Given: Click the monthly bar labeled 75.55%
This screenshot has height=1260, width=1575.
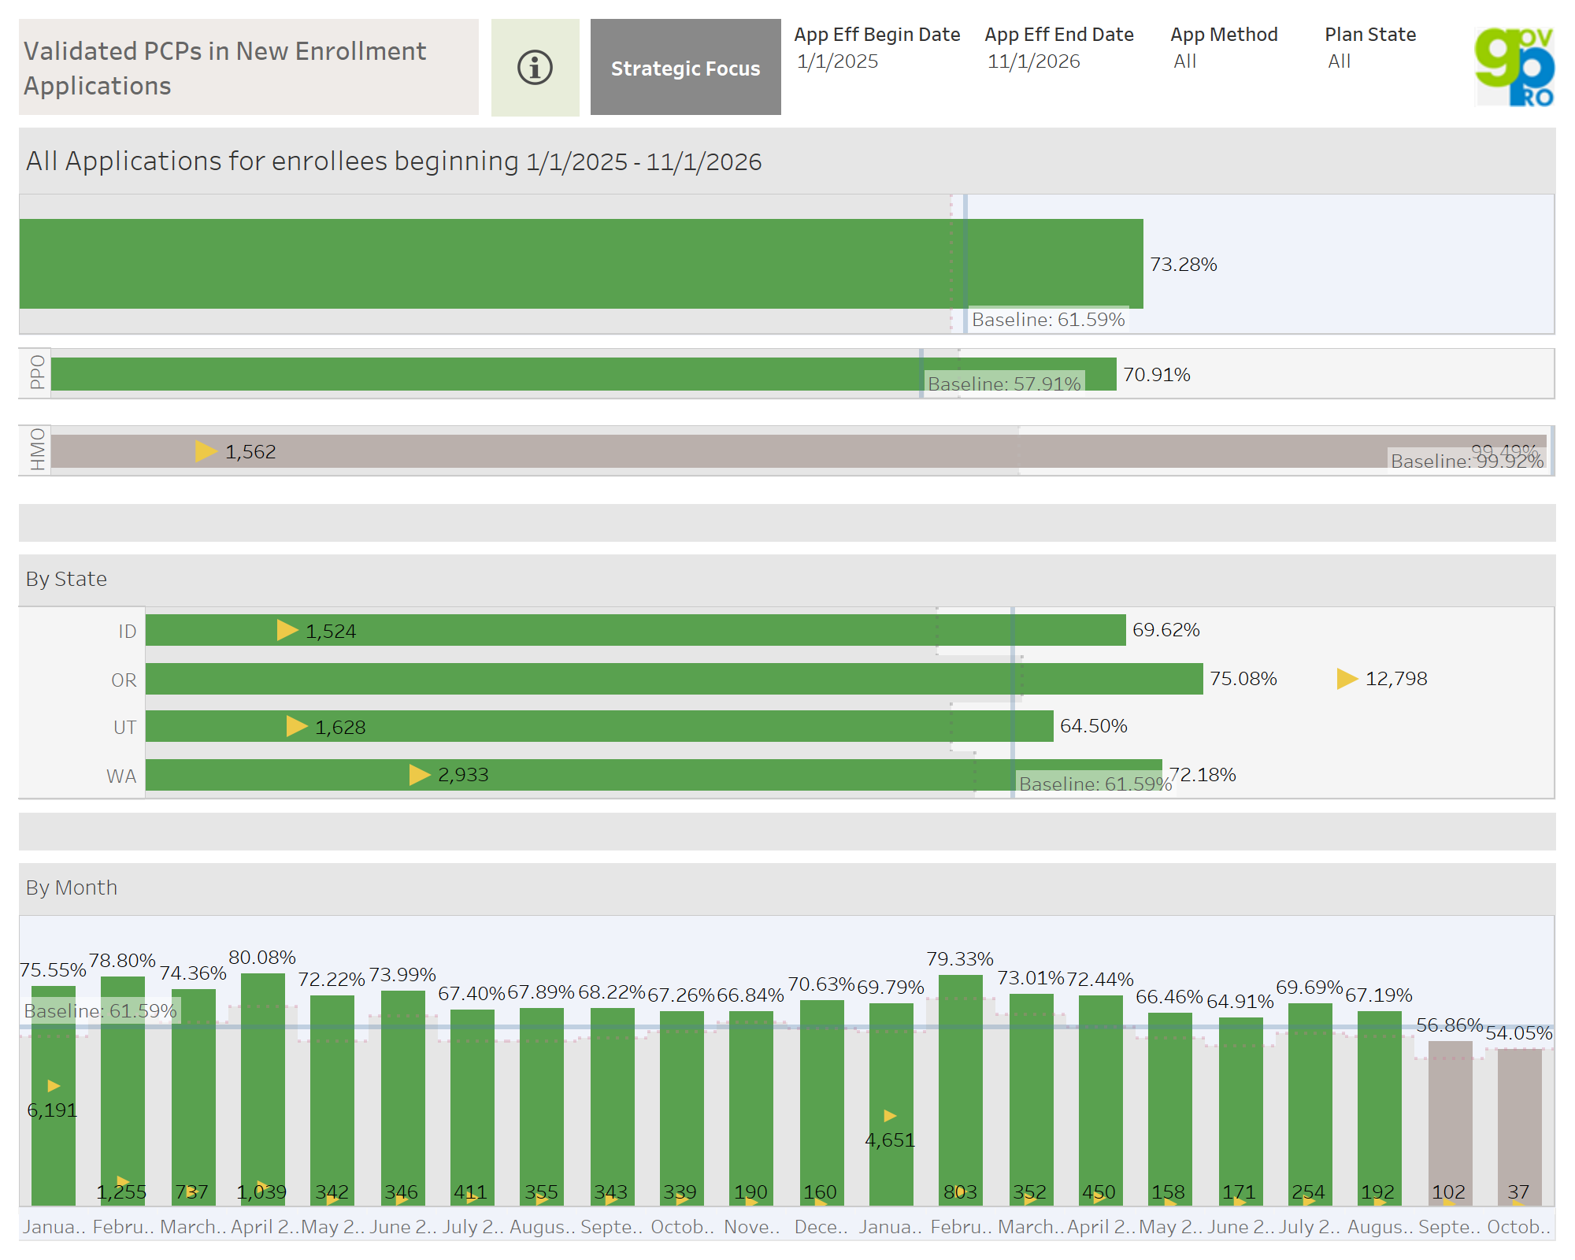Looking at the screenshot, I should [x=54, y=1096].
